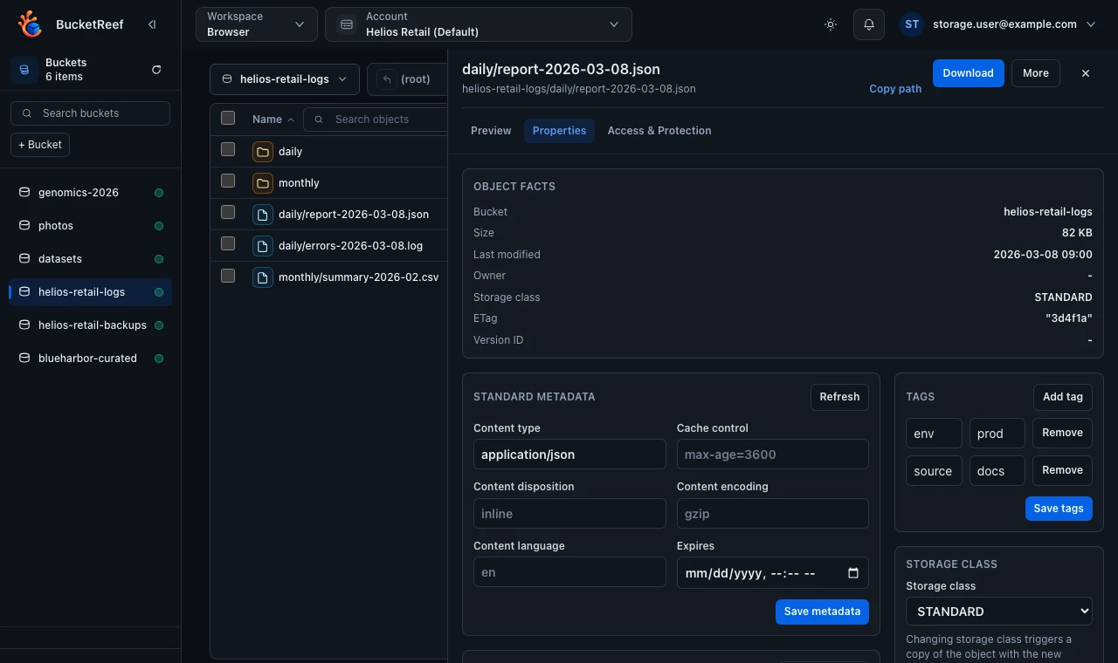
Task: Remove the env prod tag
Action: pos(1062,433)
